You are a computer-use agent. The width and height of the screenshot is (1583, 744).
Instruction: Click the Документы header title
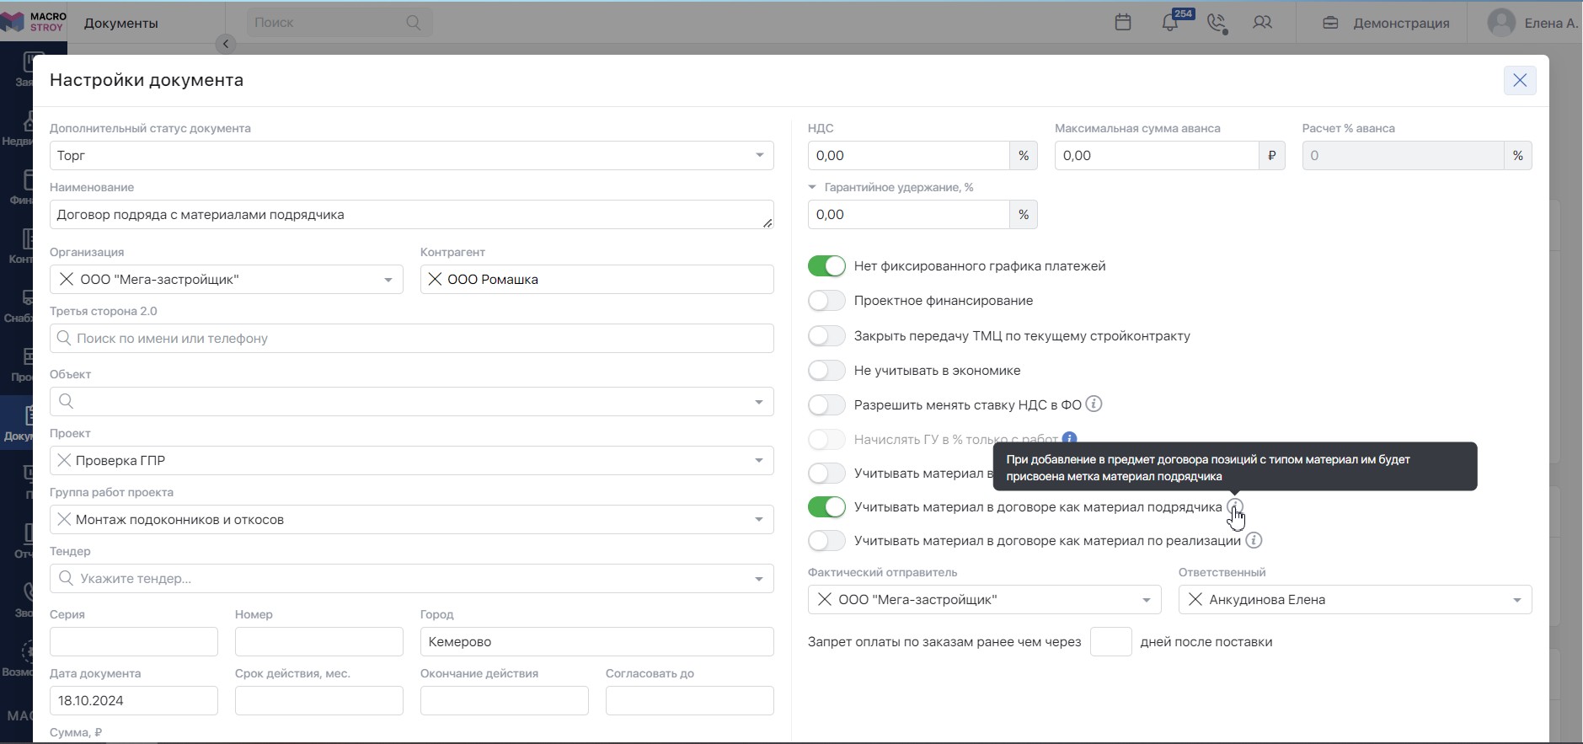click(121, 23)
